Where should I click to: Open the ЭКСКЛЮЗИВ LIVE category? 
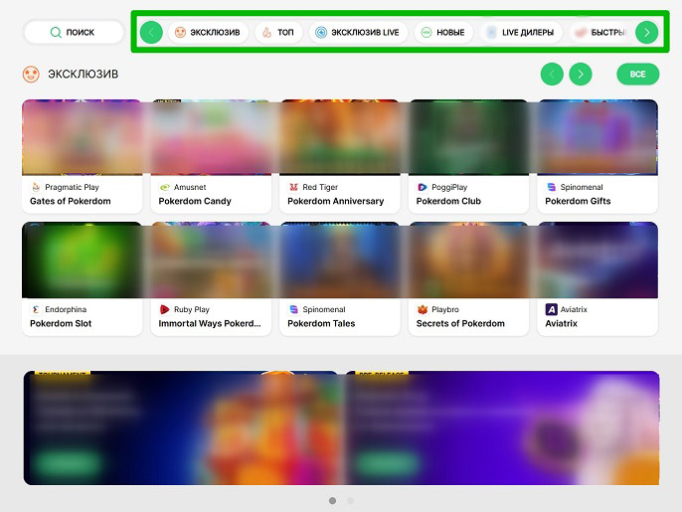click(357, 33)
